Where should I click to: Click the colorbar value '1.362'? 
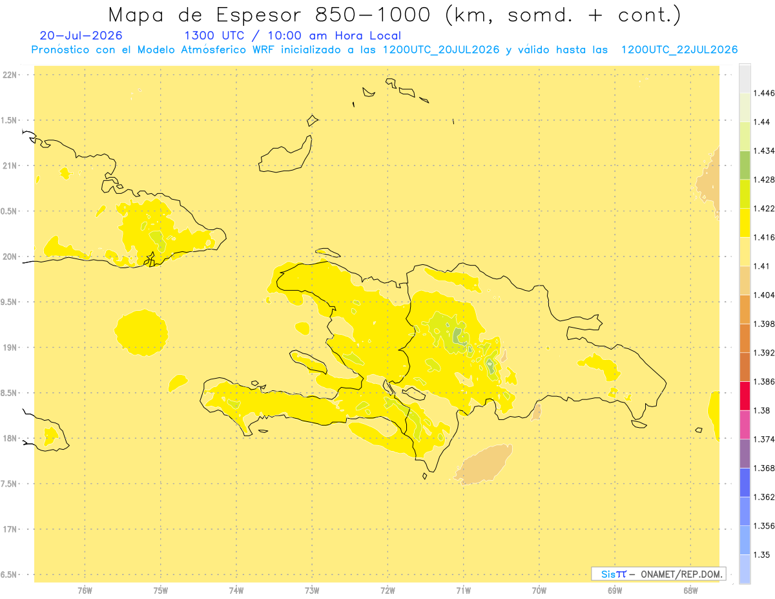[764, 497]
